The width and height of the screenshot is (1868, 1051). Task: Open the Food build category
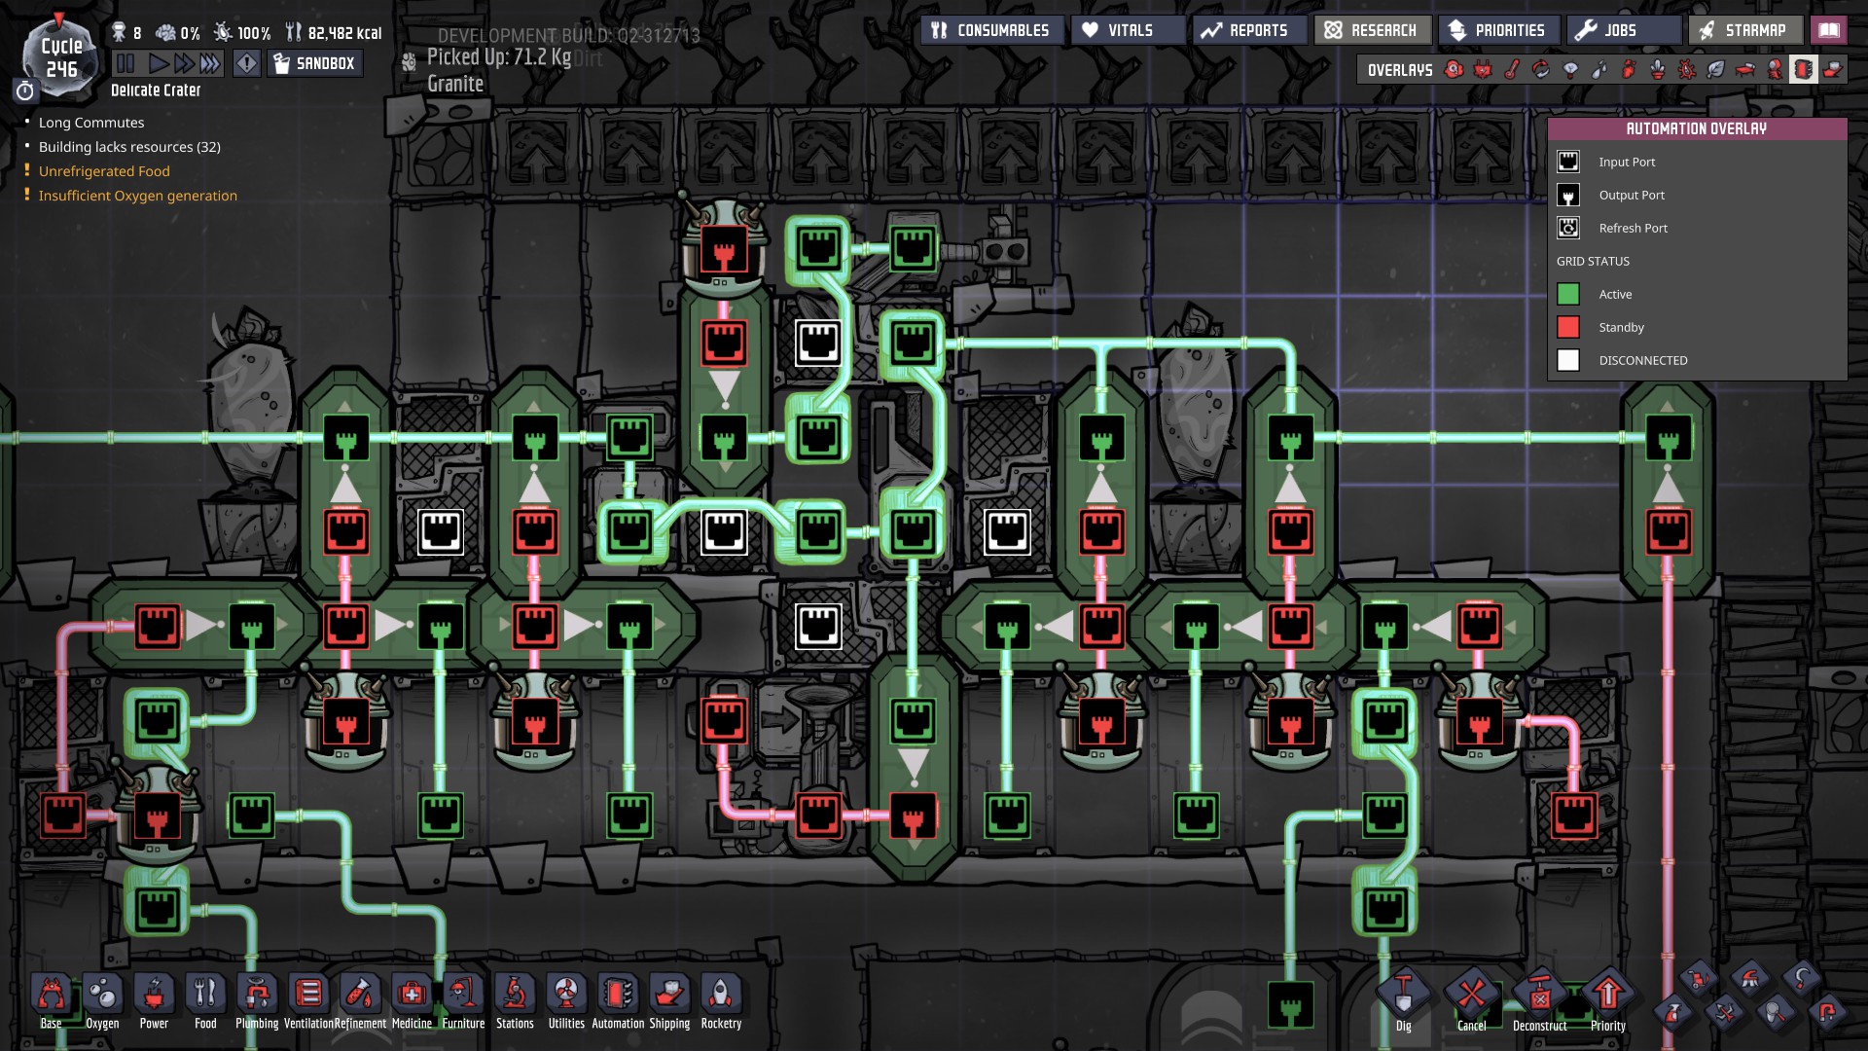[x=205, y=1001]
